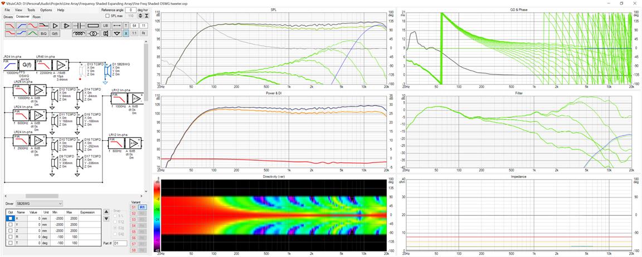Click the Reference angle input field
This screenshot has height=257, width=642.
(x=130, y=10)
